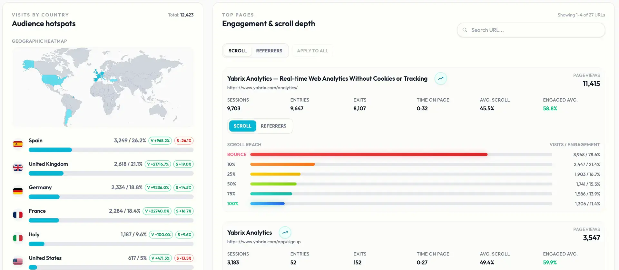Click the Germany country name
Screen dimensions: 619x270
40,187
